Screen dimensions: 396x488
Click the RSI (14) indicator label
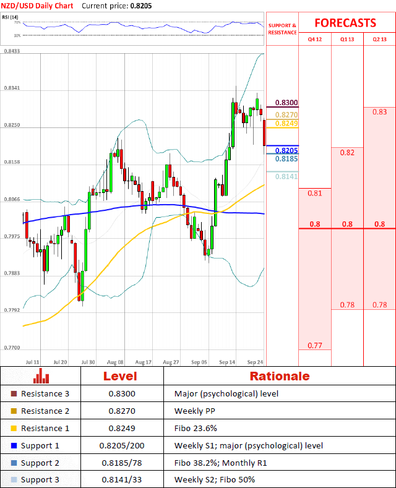coord(12,19)
